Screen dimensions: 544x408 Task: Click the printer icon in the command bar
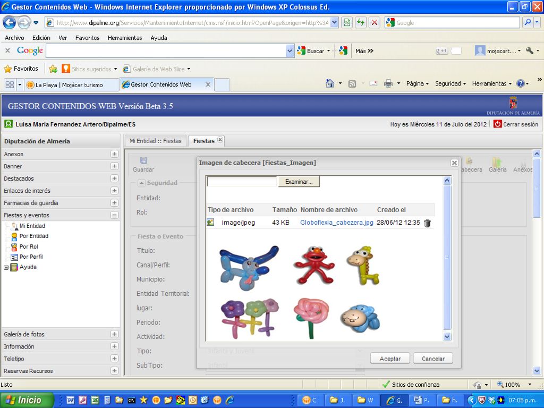tap(388, 83)
